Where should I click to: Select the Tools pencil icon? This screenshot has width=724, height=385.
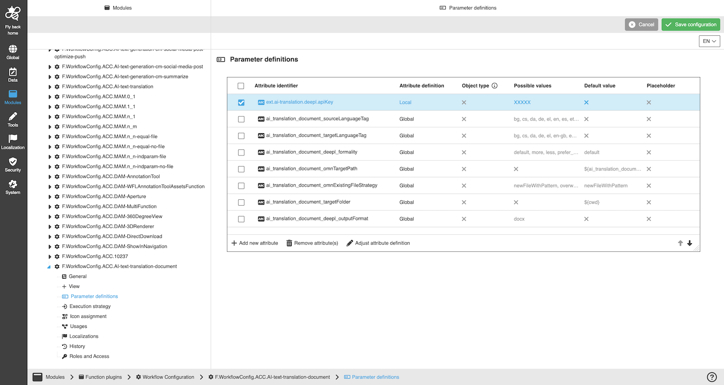(13, 117)
